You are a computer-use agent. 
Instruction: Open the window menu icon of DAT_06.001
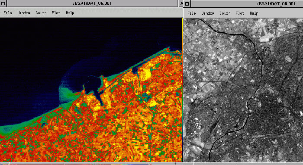click(x=3, y=3)
